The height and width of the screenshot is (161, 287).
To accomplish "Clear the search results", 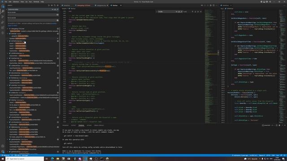I will [52, 5].
